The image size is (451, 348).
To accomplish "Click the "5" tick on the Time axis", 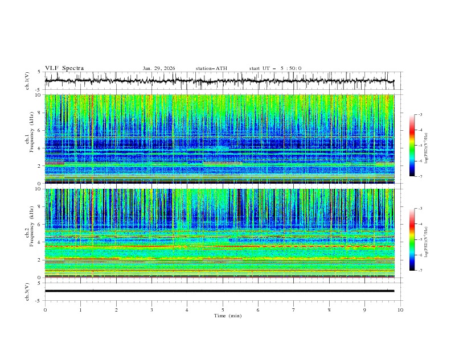I will click(x=223, y=310).
